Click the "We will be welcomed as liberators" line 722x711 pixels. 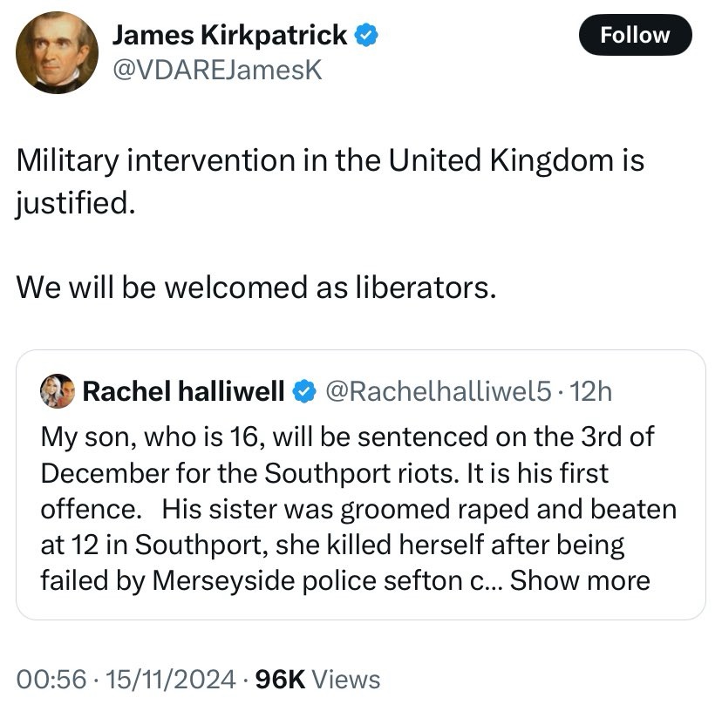point(256,288)
